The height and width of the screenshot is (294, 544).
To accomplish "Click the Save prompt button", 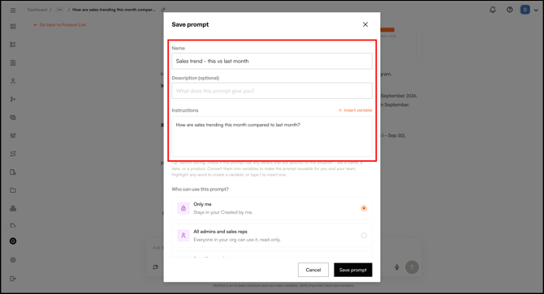I will point(353,270).
